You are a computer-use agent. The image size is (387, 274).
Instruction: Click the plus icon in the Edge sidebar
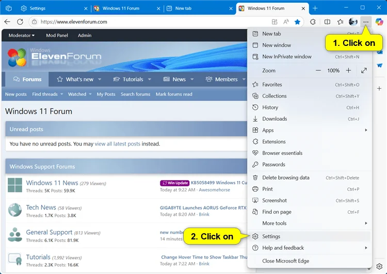click(x=379, y=88)
